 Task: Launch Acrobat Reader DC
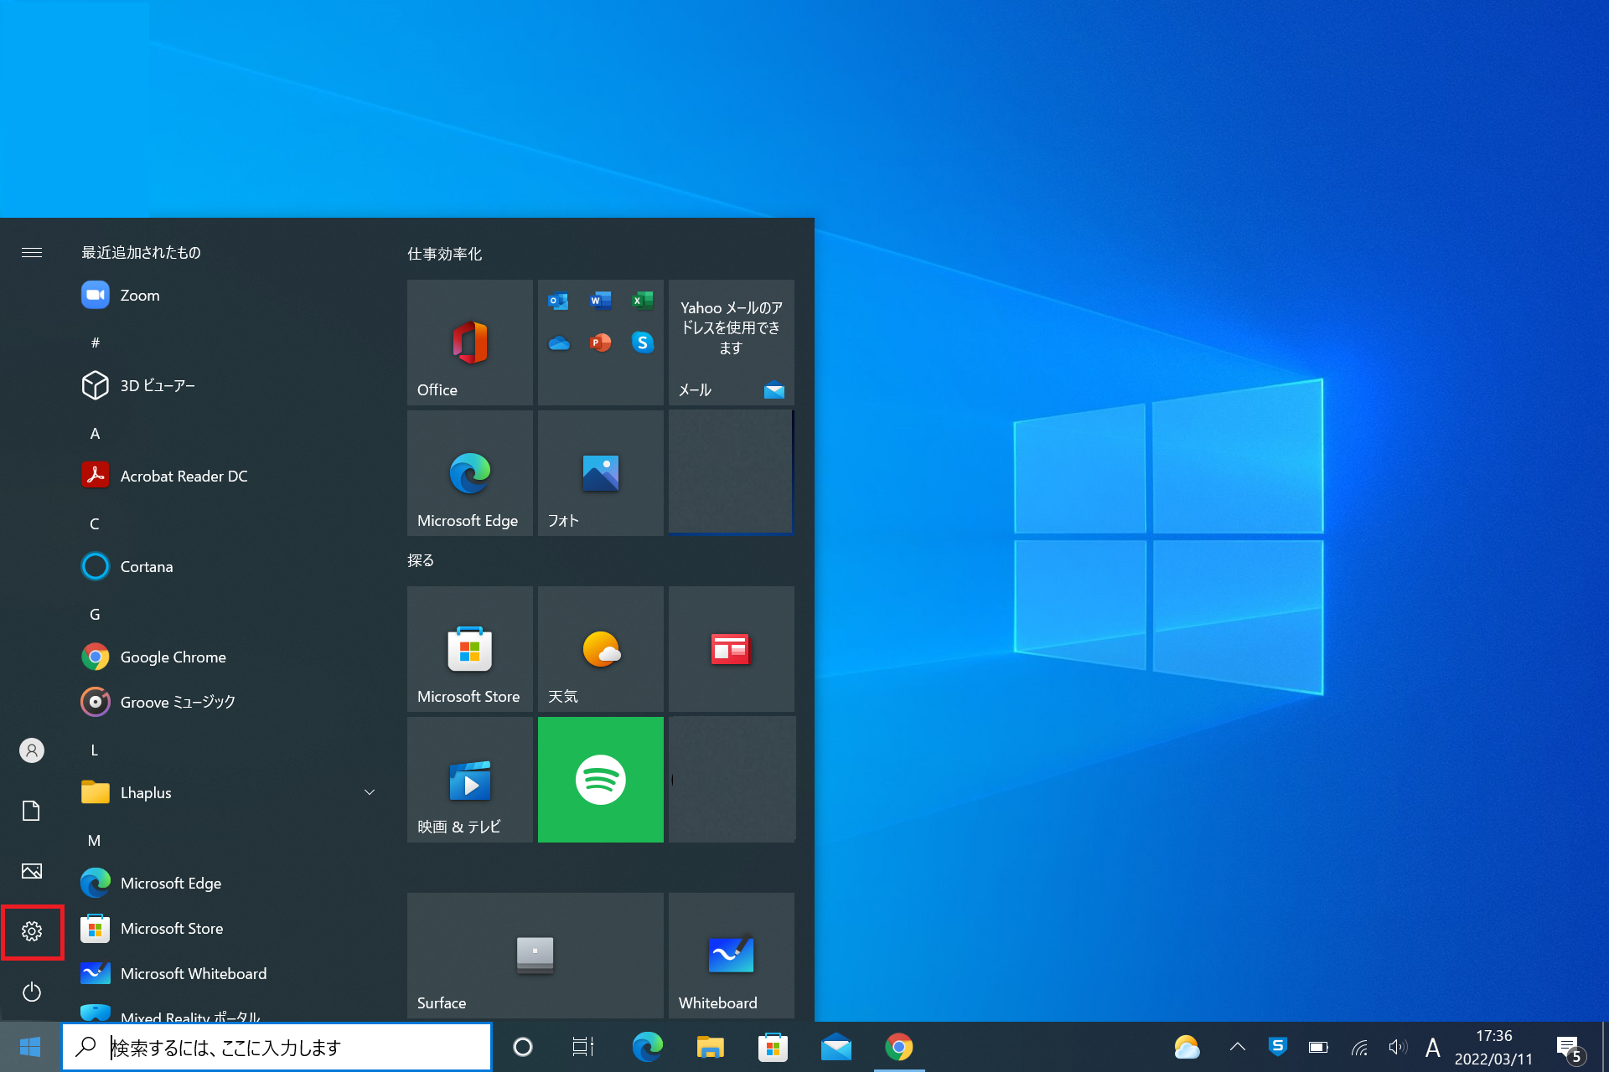pos(226,476)
